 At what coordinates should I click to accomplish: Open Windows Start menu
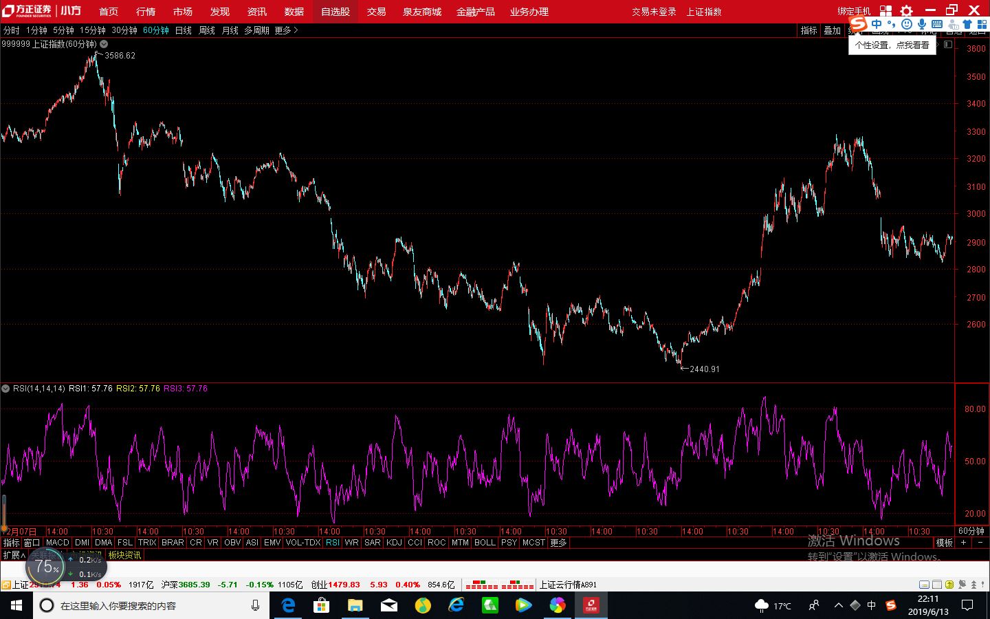pyautogui.click(x=16, y=605)
